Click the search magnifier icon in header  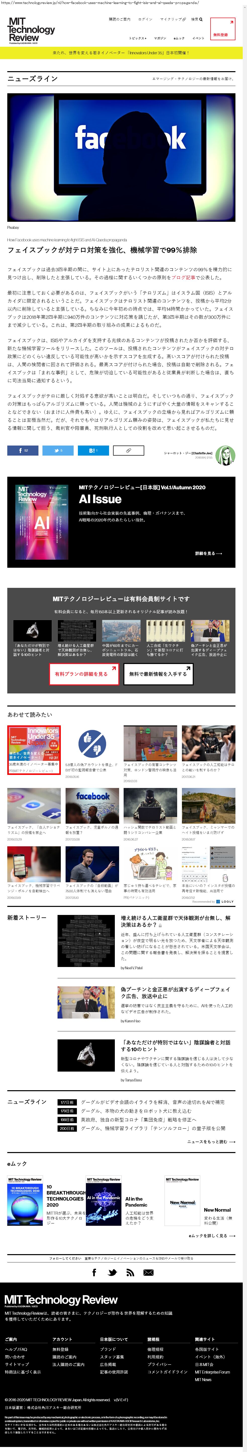click(200, 19)
